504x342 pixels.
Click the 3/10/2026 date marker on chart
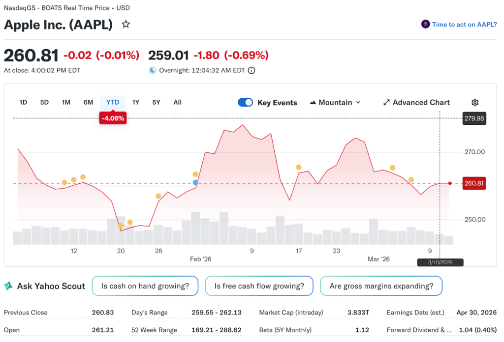(440, 262)
